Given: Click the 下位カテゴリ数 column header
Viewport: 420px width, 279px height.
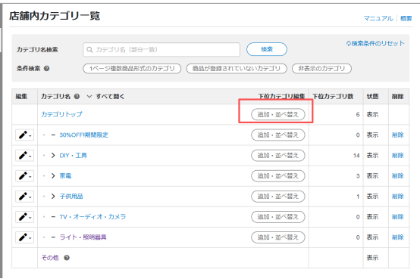Looking at the screenshot, I should coord(333,97).
